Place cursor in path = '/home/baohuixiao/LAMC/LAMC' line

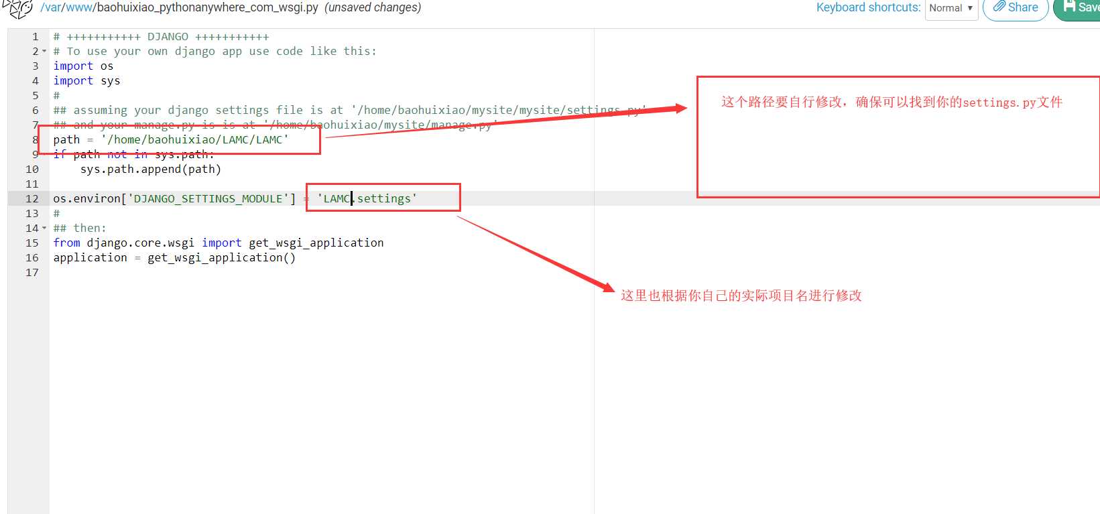click(171, 140)
